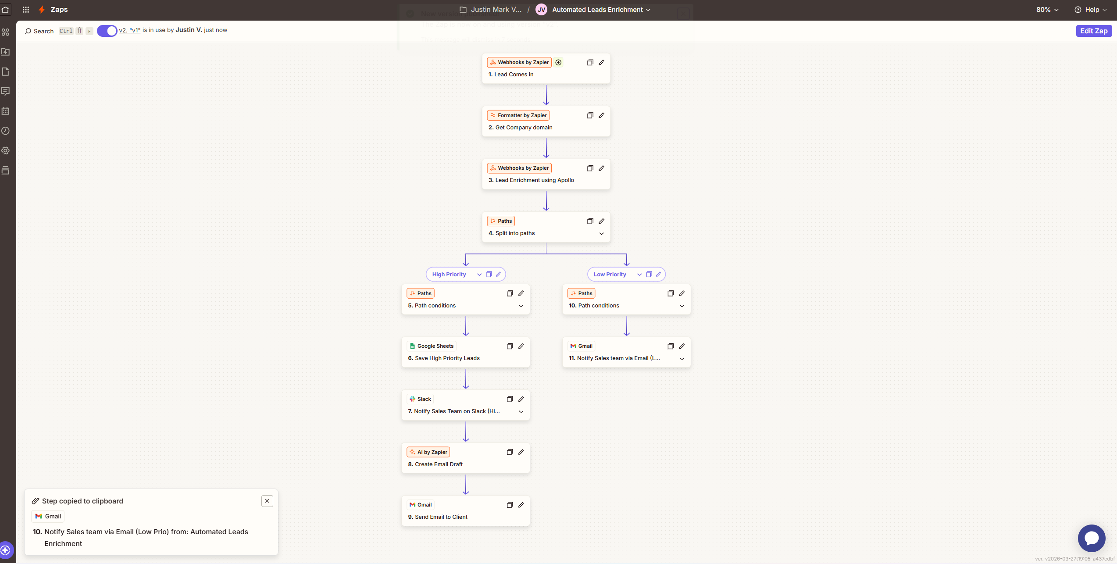The image size is (1117, 564).
Task: Open the clock icon in the sidebar
Action: point(5,131)
